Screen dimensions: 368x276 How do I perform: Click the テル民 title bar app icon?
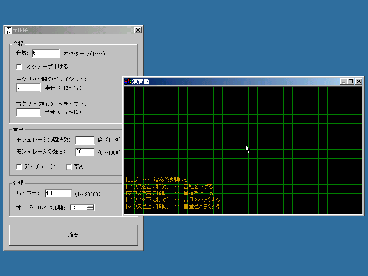tap(8, 30)
